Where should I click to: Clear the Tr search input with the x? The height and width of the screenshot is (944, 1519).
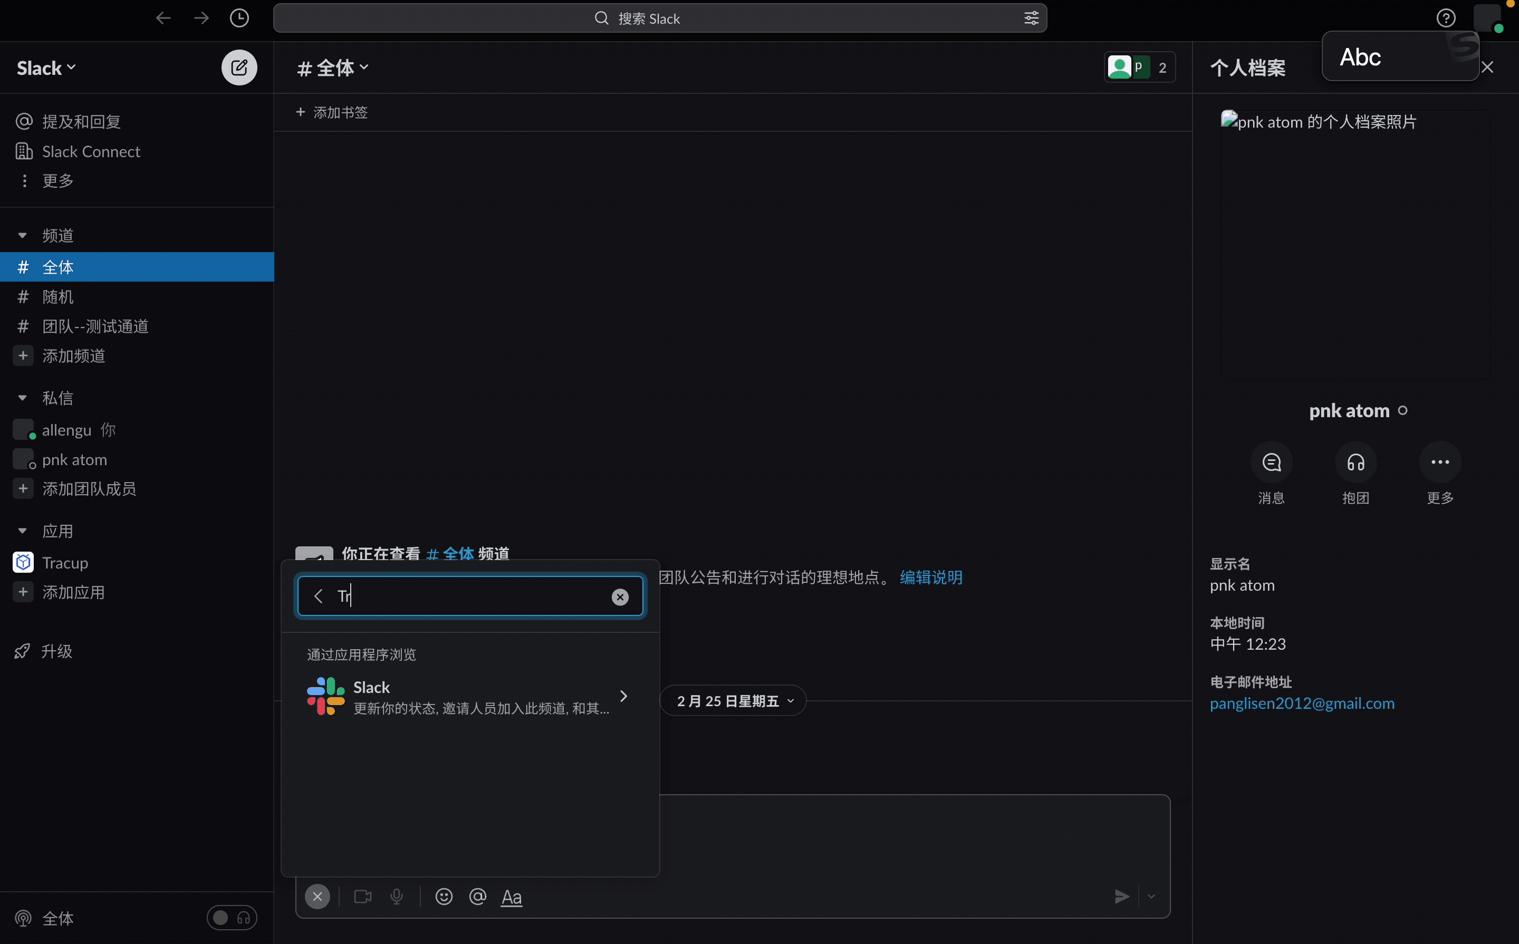[621, 596]
